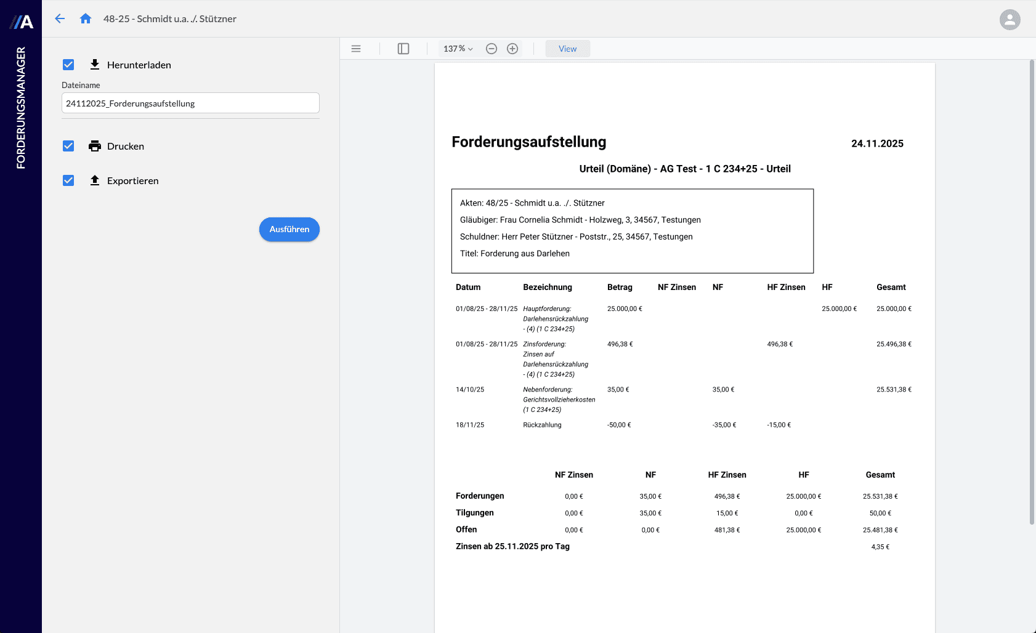Click the 'Schuldner: Herr Peter Stützner' line
The width and height of the screenshot is (1036, 633).
click(577, 236)
